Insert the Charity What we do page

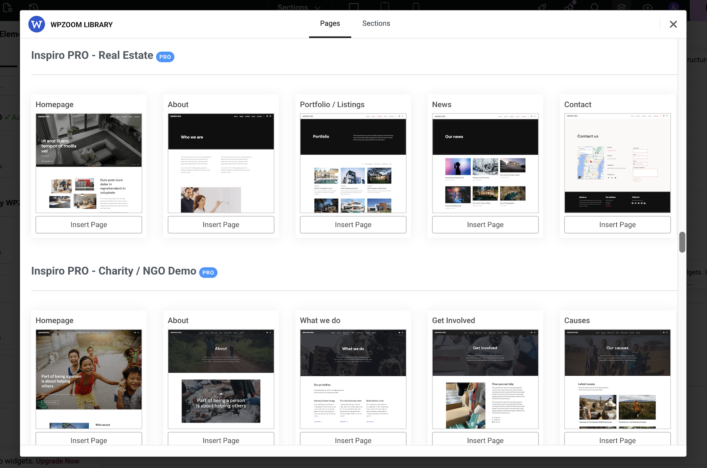click(x=353, y=440)
